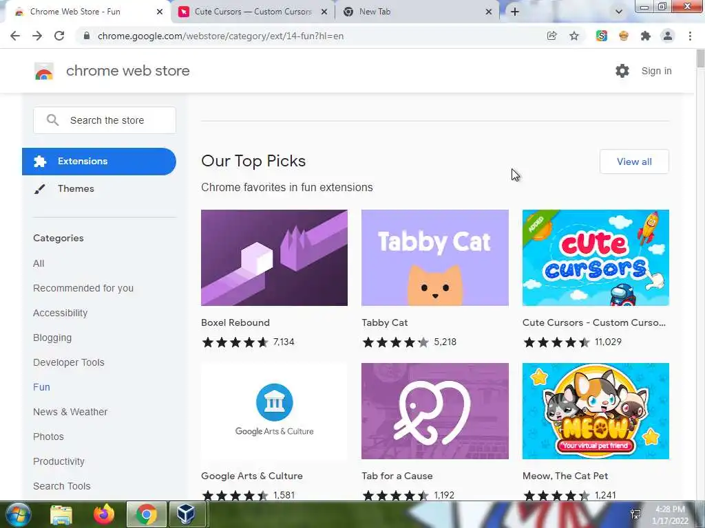Open the Google Arts & Culture thumbnail
The width and height of the screenshot is (705, 528).
pos(274,411)
